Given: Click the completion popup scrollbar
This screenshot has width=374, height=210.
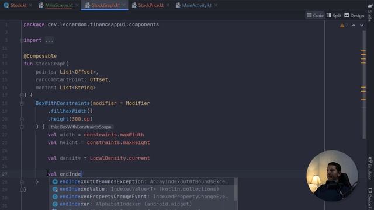Looking at the screenshot, I should [x=236, y=189].
